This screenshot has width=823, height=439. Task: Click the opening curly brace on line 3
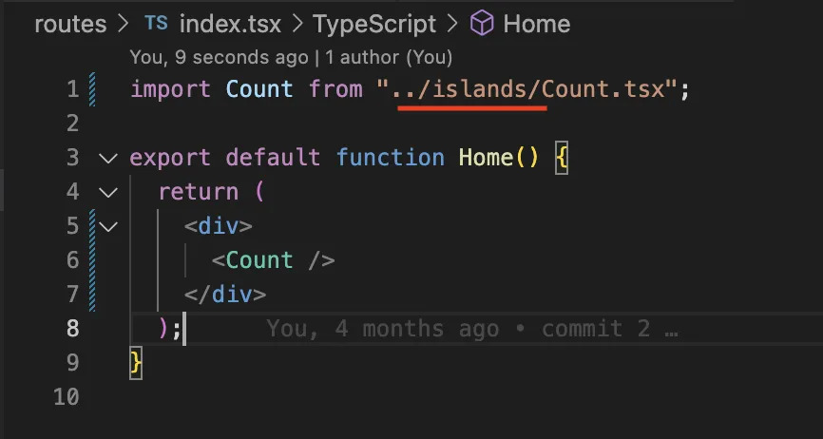point(562,159)
